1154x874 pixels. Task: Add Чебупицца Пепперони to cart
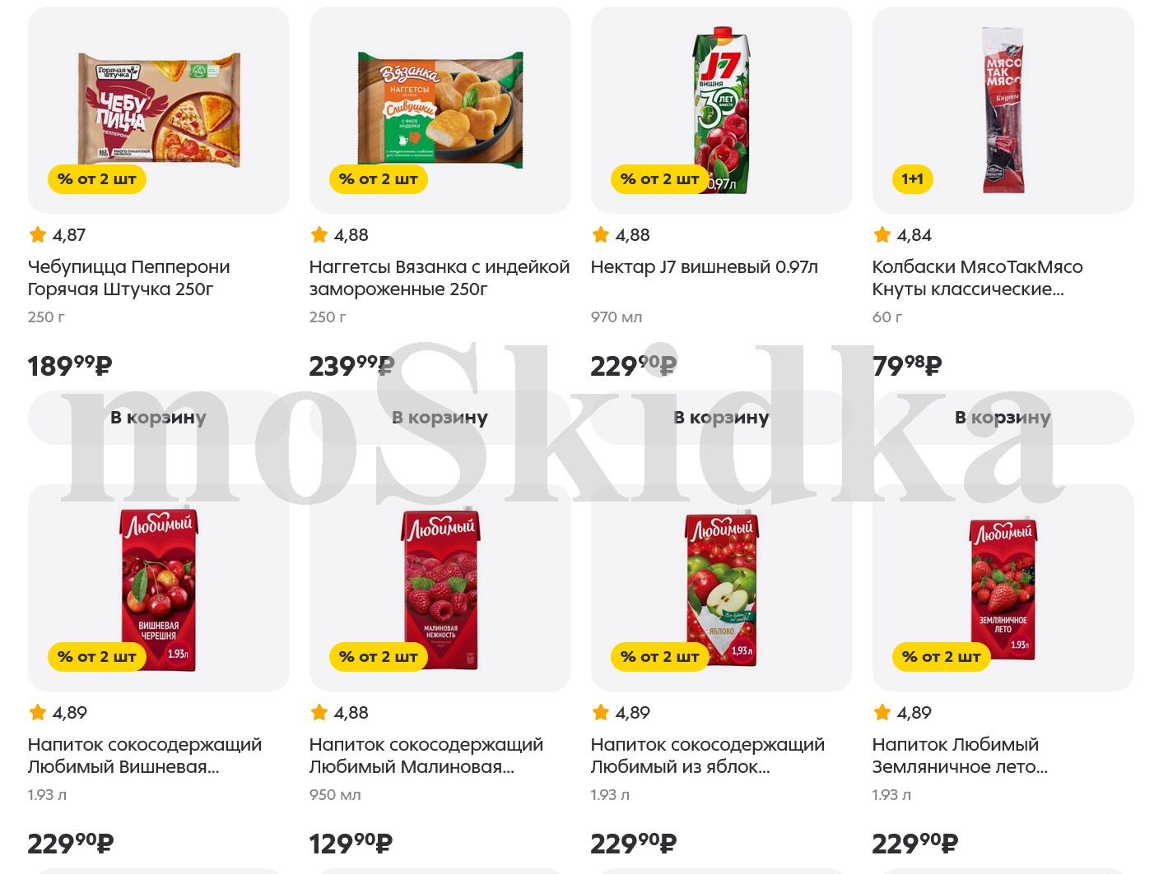tap(159, 418)
